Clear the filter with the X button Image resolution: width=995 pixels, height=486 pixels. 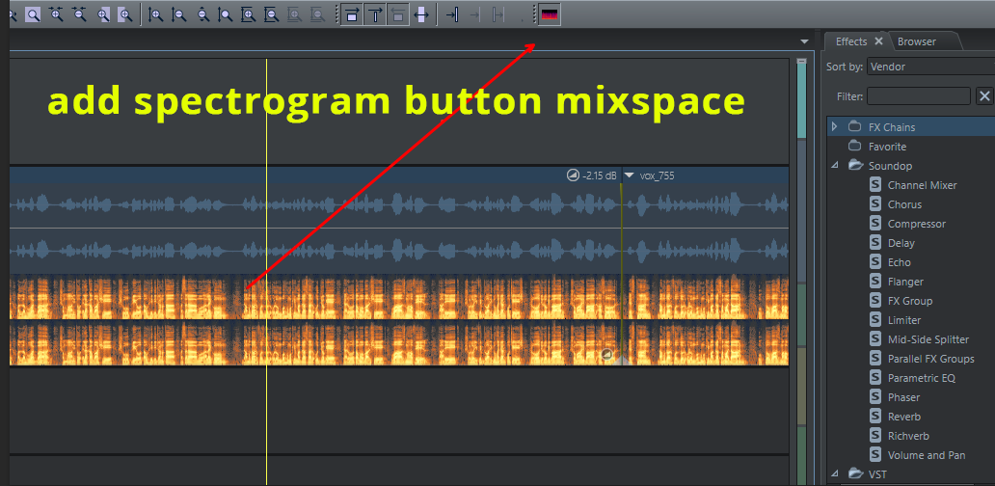(x=984, y=95)
